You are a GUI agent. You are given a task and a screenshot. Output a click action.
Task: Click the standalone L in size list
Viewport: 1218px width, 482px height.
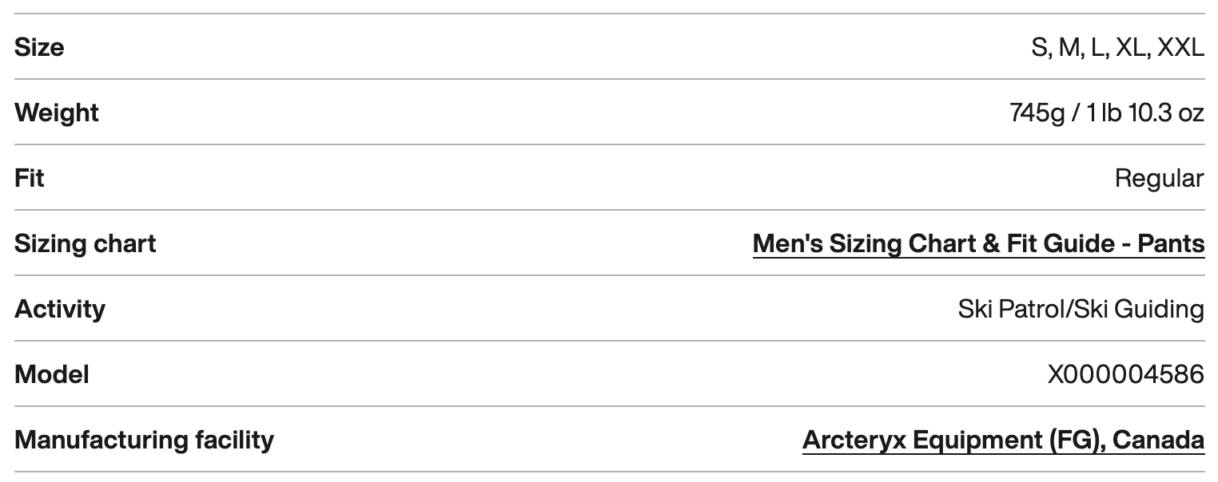[1098, 47]
